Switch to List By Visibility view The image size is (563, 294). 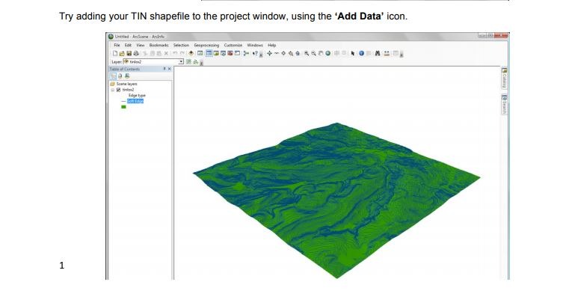127,76
